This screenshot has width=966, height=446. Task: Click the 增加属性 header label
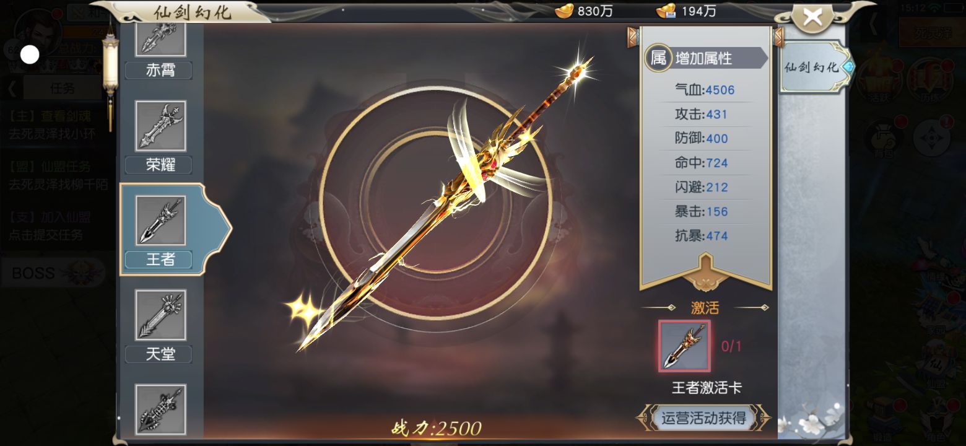(x=703, y=58)
